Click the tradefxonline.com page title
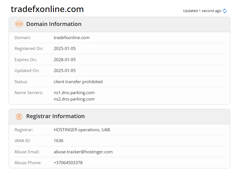Image resolution: width=235 pixels, height=172 pixels. [47, 9]
